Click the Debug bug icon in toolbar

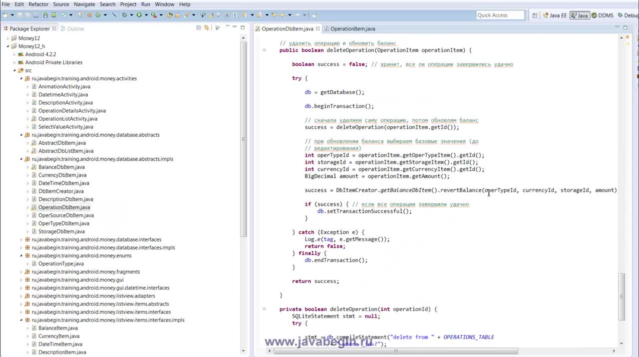(x=125, y=15)
